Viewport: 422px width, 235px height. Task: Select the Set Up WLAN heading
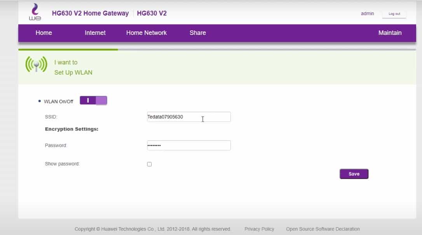(73, 73)
